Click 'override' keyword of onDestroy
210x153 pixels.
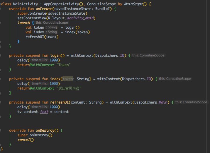pos(17,130)
